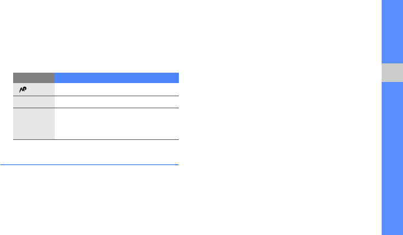Click the divider line under the pen icon row
This screenshot has width=403, height=235.
point(96,96)
